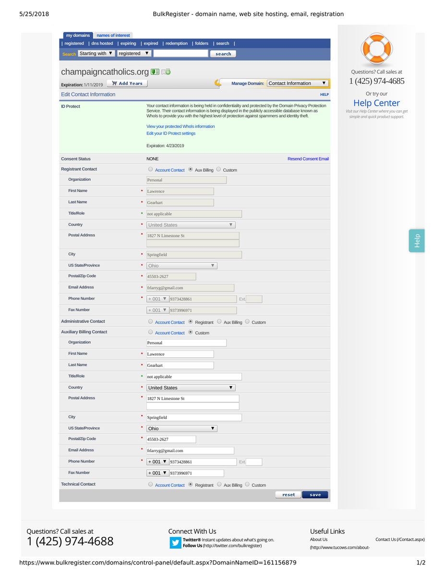Open the side Help tab
Viewport: 445px width, 577px height.
pyautogui.click(x=417, y=240)
